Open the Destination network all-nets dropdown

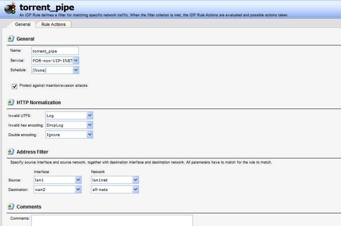coord(135,189)
